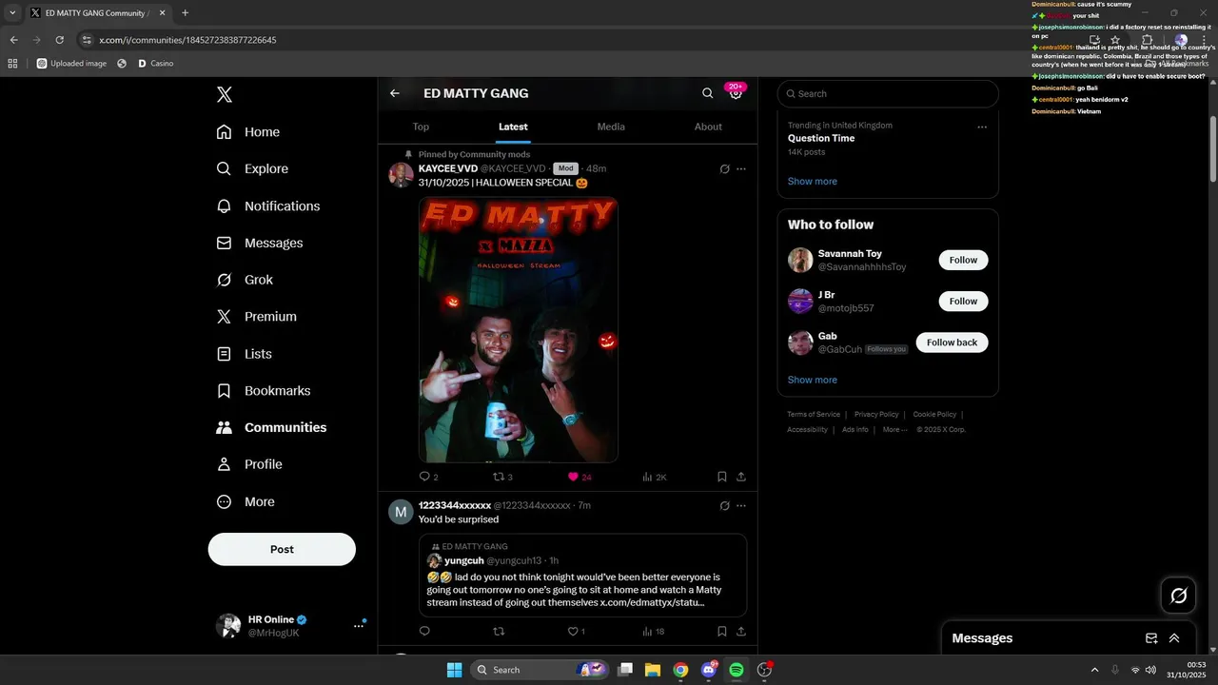Viewport: 1218px width, 685px height.
Task: Click the Post button
Action: 282,549
